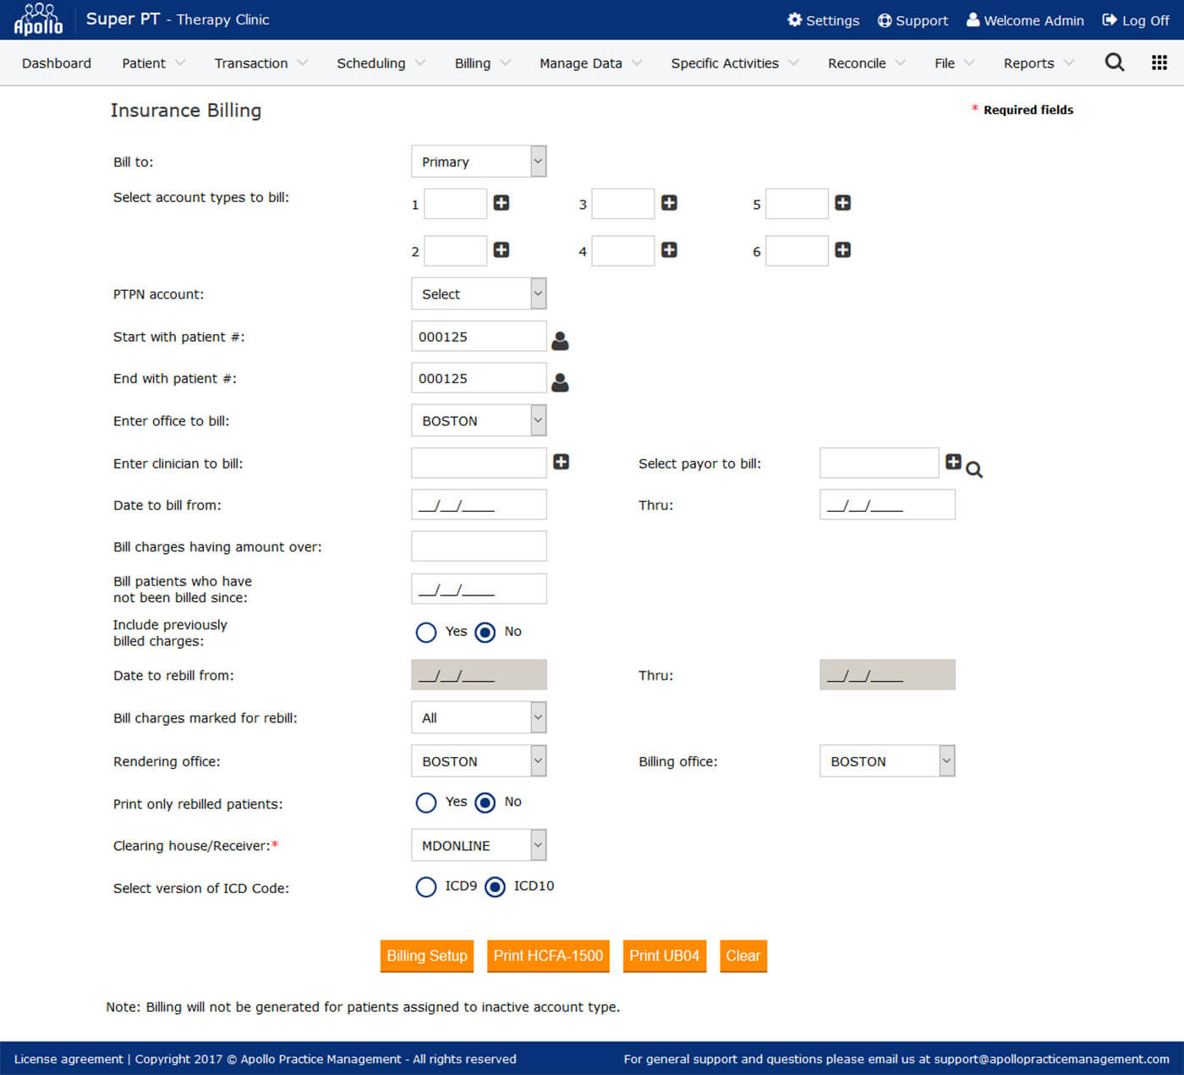Add a clinician to bill with plus icon
Image resolution: width=1184 pixels, height=1075 pixels.
tap(561, 462)
